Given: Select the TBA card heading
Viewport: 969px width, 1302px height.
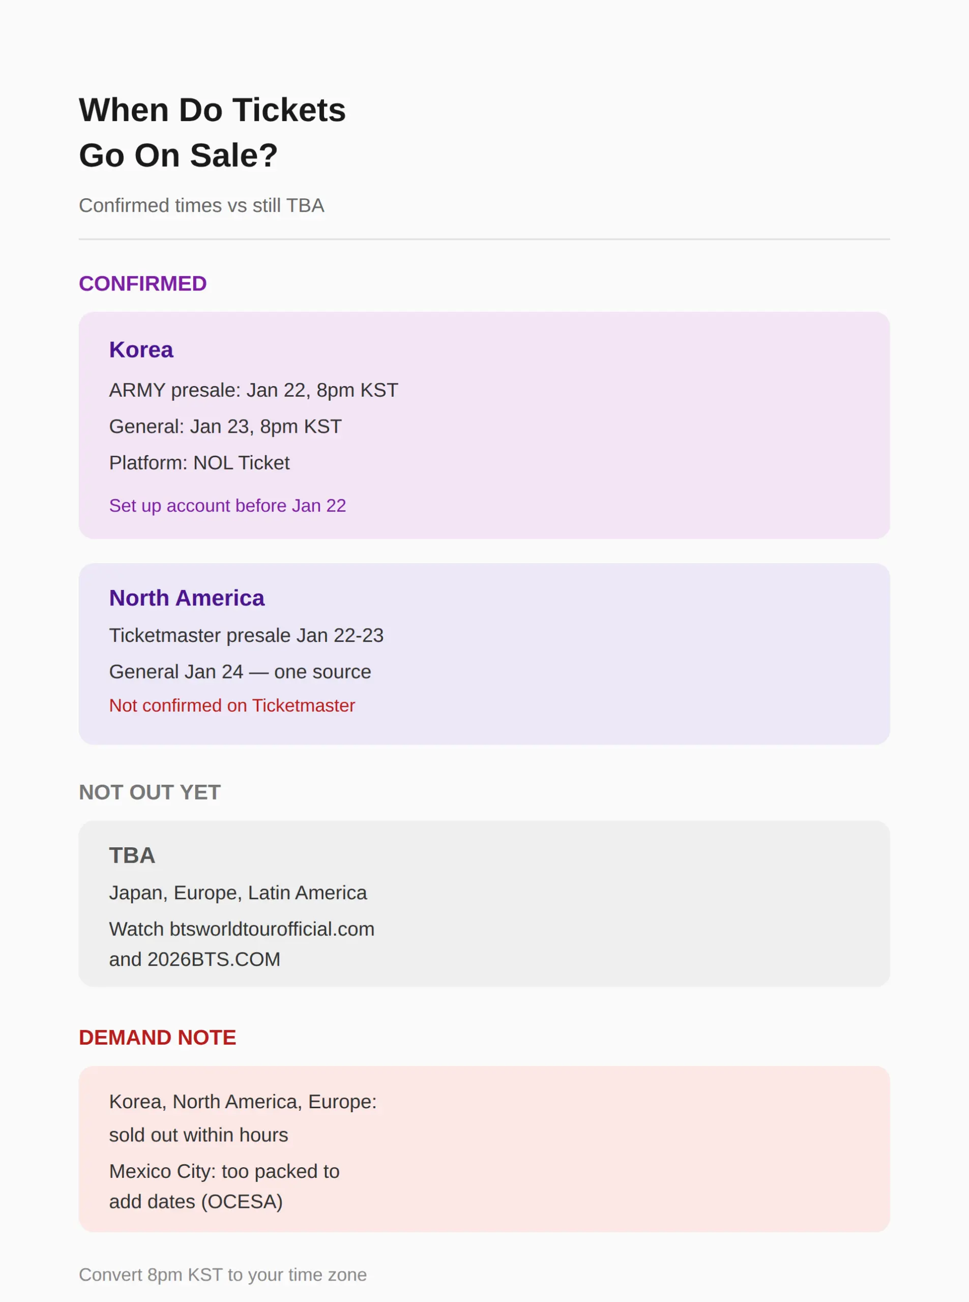Looking at the screenshot, I should (x=132, y=855).
